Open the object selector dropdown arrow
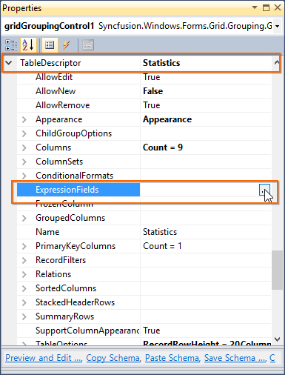The image size is (288, 375). coord(278,26)
